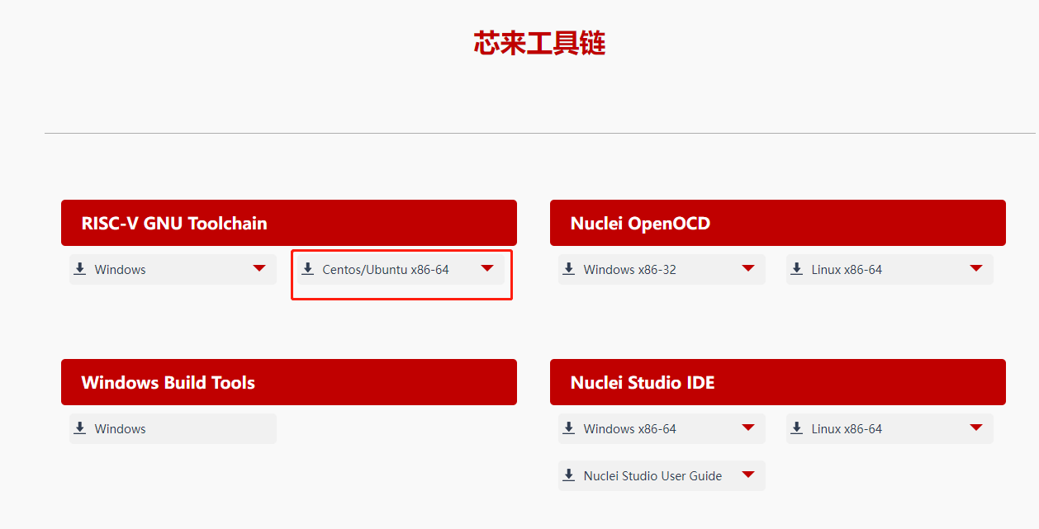Expand Nuclei Studio User Guide arrow
Image resolution: width=1039 pixels, height=529 pixels.
pyautogui.click(x=748, y=475)
